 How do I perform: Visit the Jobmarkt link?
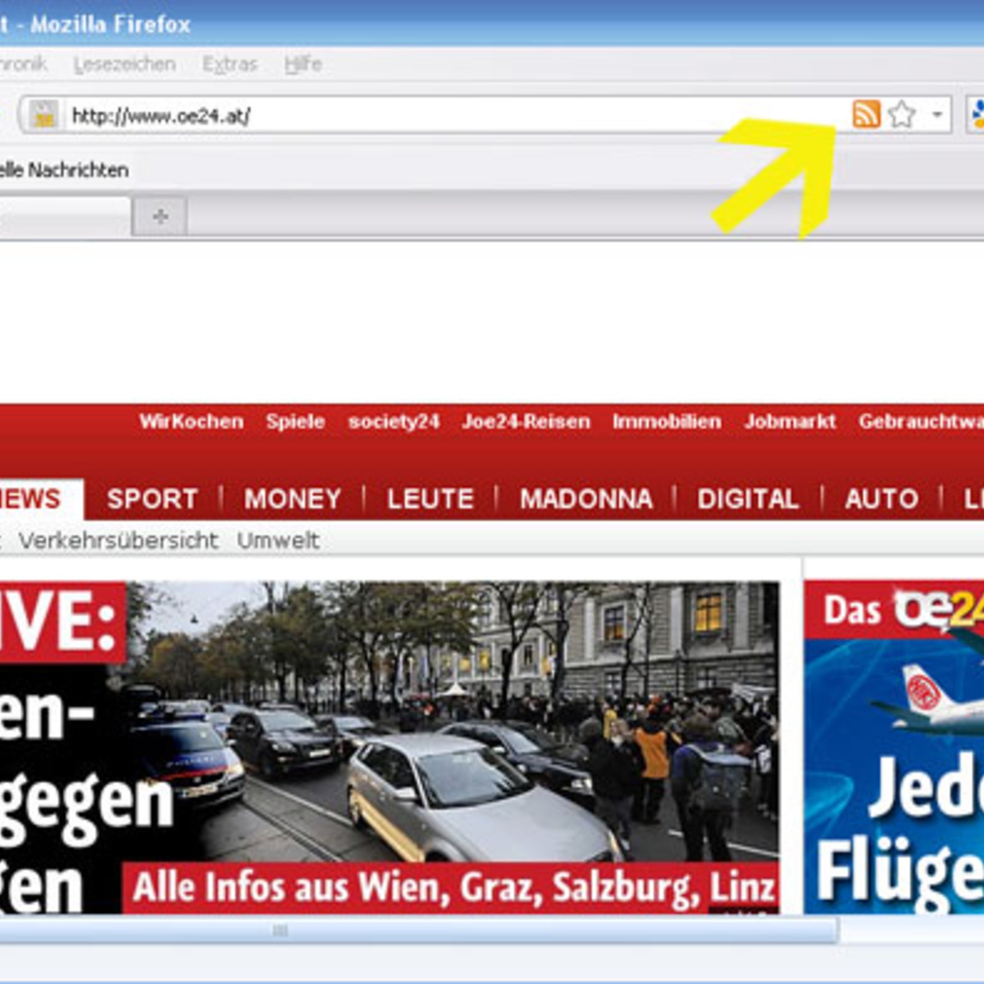pos(790,421)
